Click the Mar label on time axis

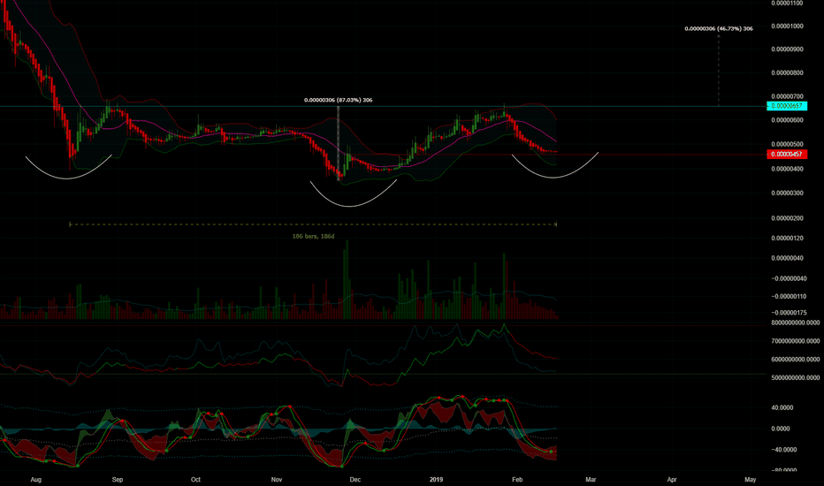[591, 479]
